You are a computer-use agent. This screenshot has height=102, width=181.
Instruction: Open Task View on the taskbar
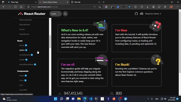click(x=67, y=99)
